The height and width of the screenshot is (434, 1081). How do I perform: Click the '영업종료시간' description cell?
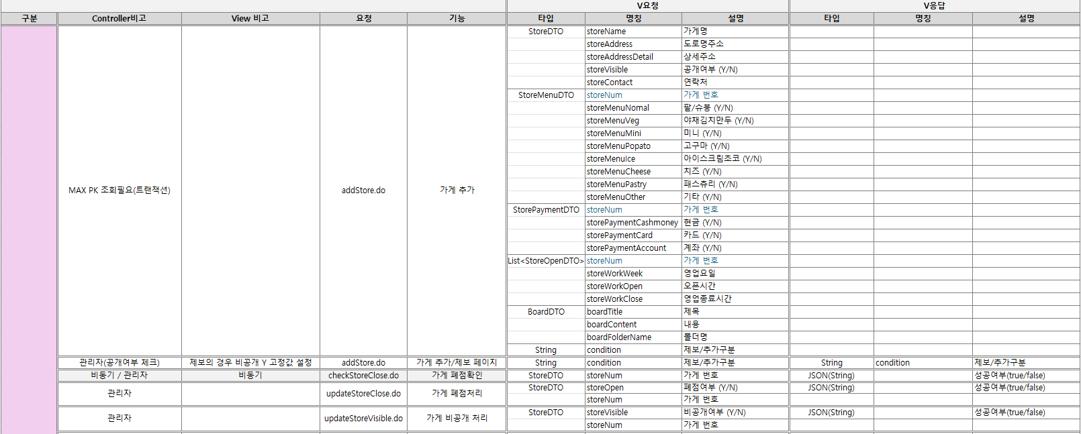click(735, 299)
